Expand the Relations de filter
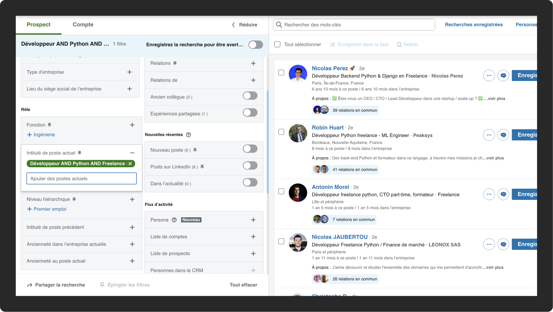Image resolution: width=553 pixels, height=312 pixels. pyautogui.click(x=253, y=80)
